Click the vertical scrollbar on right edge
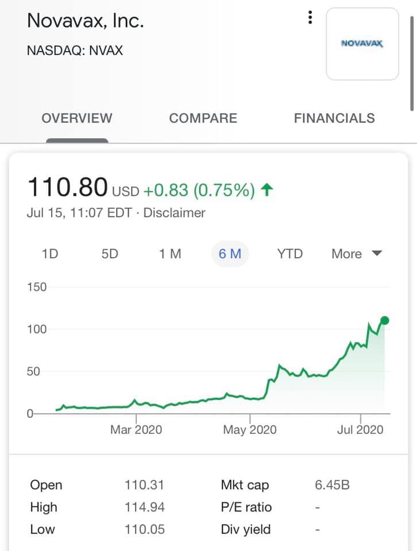Image resolution: width=417 pixels, height=551 pixels. click(x=412, y=63)
